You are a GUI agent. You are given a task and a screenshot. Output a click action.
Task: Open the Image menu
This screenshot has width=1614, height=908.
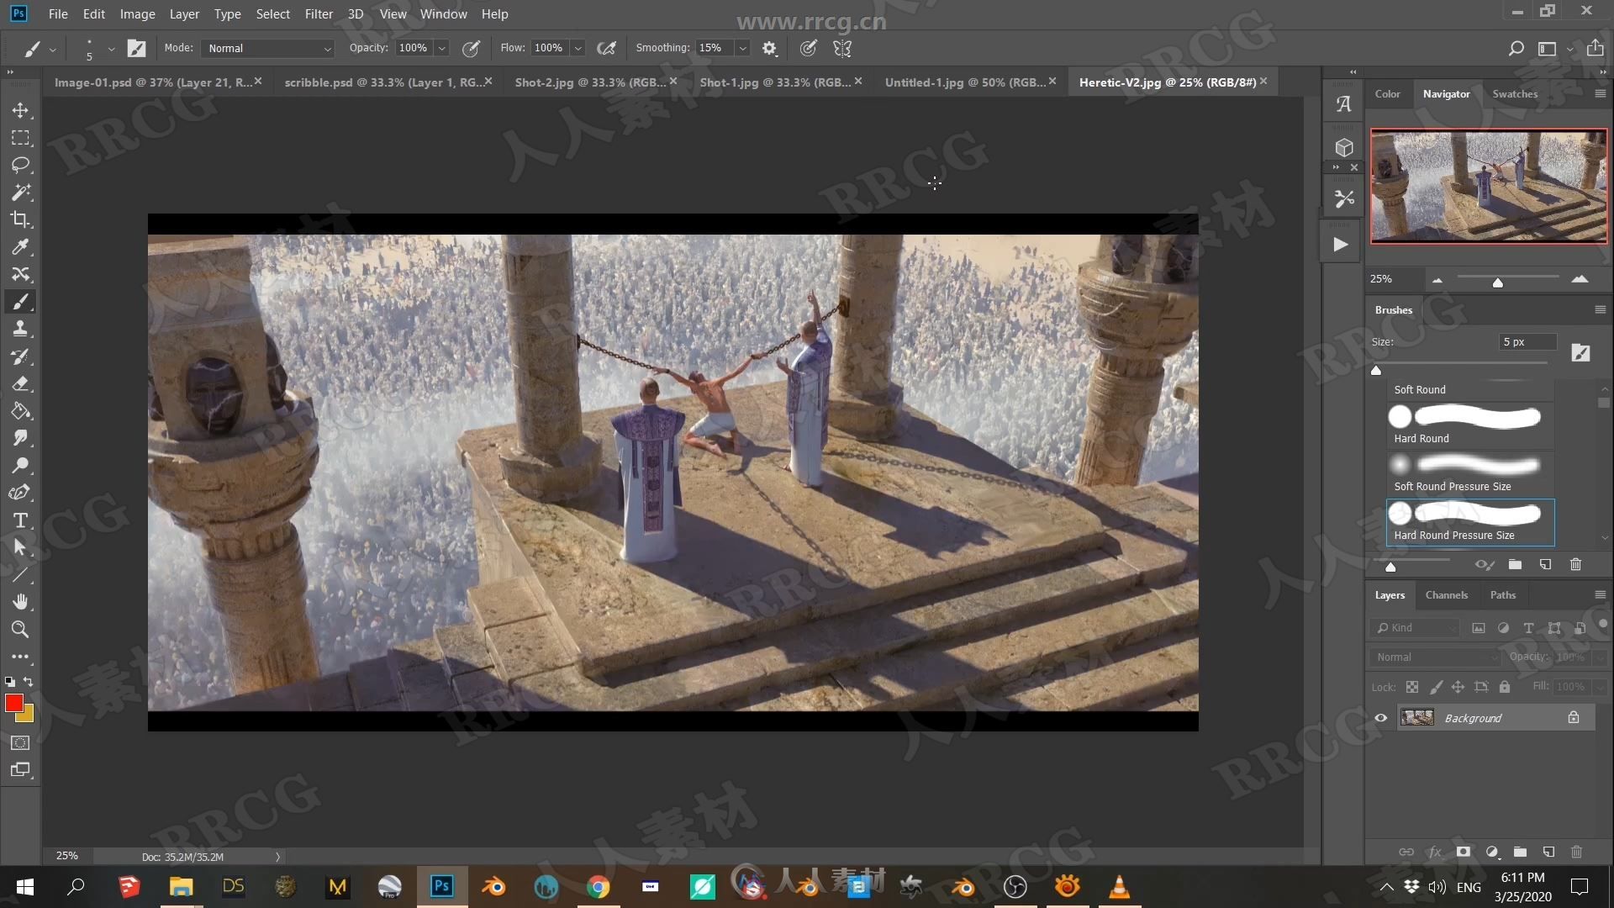point(137,13)
